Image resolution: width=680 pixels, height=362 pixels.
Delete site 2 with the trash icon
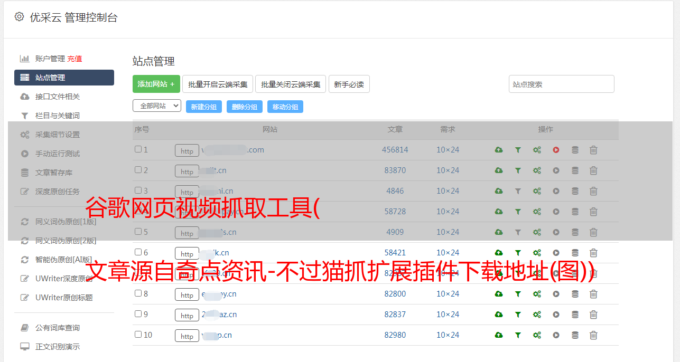coord(593,170)
